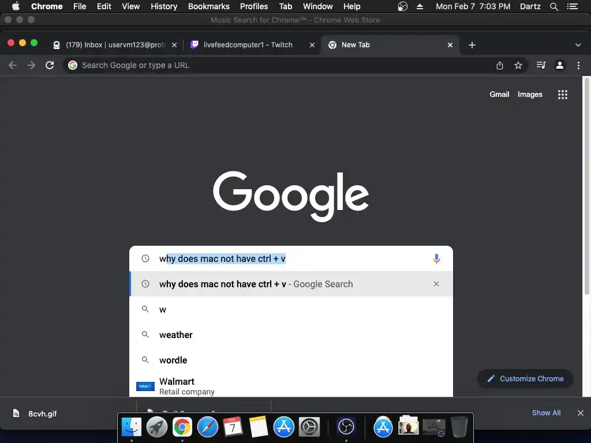
Task: Select the Walmart Retail company suggestion
Action: tap(291, 386)
